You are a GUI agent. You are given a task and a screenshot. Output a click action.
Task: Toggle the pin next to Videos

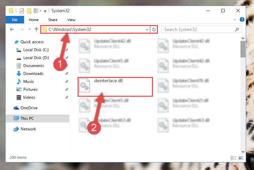tap(67, 97)
